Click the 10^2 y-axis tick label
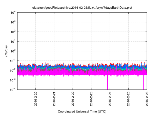This screenshot has height=114, width=162. point(13,32)
